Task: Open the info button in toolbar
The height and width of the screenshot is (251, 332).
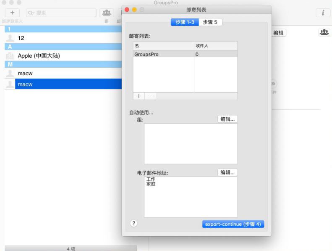Action: (323, 13)
